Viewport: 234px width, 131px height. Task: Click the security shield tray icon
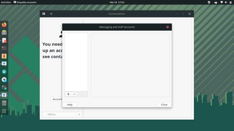pyautogui.click(x=209, y=2)
